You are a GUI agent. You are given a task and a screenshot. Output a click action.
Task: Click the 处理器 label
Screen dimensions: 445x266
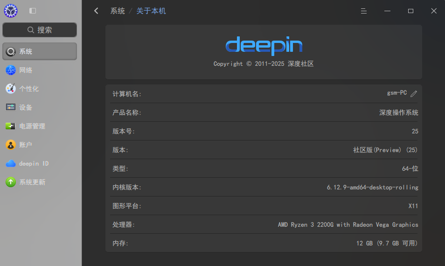(124, 224)
